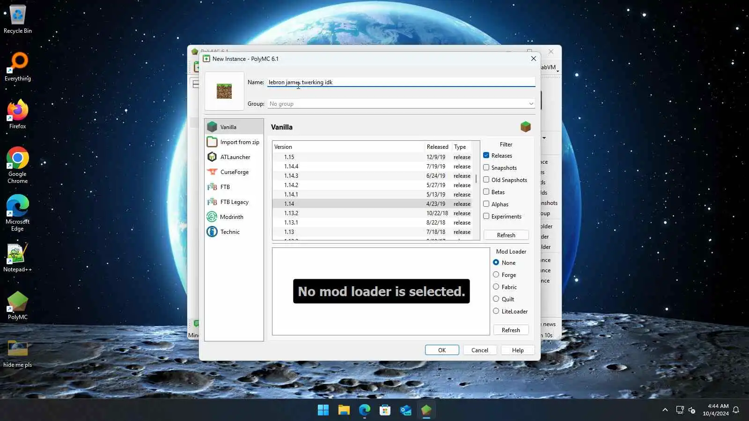Open the Technic modpack source
The image size is (749, 421).
[x=234, y=232]
